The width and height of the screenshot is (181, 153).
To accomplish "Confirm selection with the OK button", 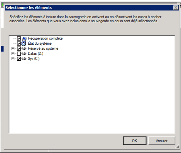I will [134, 141].
